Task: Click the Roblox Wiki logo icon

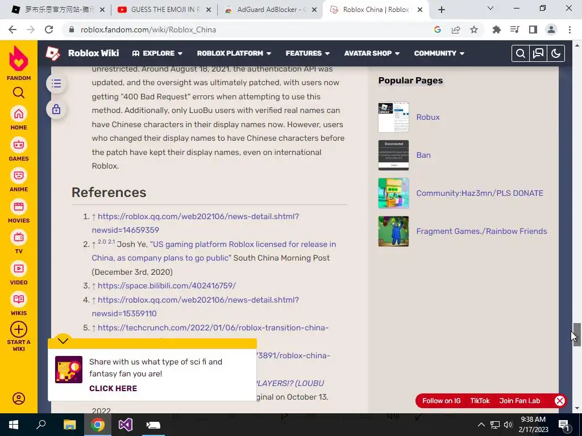Action: [53, 53]
